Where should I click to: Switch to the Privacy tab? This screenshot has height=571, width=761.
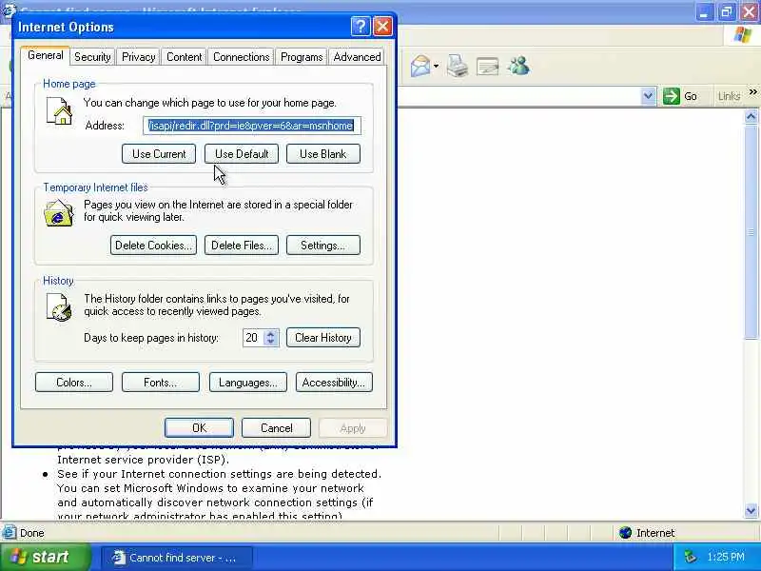138,57
